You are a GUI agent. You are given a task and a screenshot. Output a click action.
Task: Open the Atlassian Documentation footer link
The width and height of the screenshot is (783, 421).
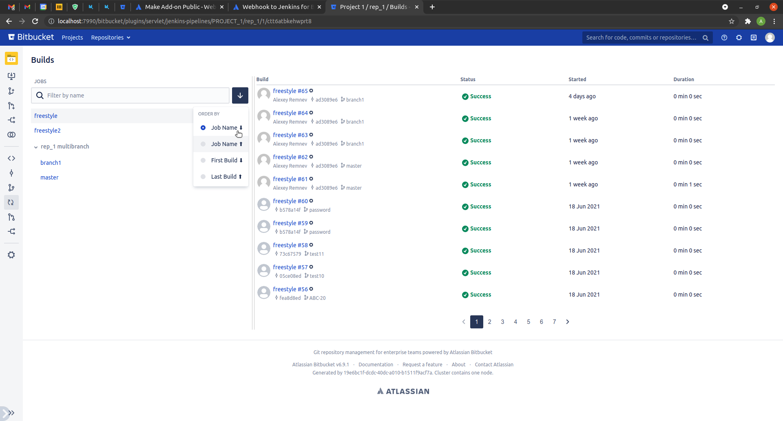pos(376,364)
